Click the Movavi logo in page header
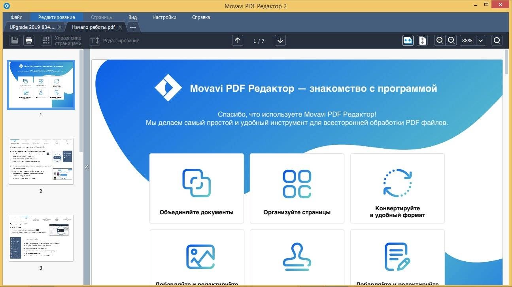 pyautogui.click(x=168, y=88)
